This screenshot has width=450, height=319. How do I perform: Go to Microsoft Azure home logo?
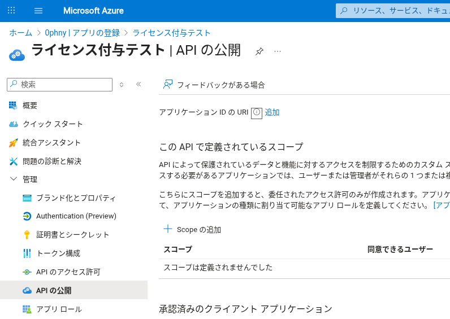point(93,11)
